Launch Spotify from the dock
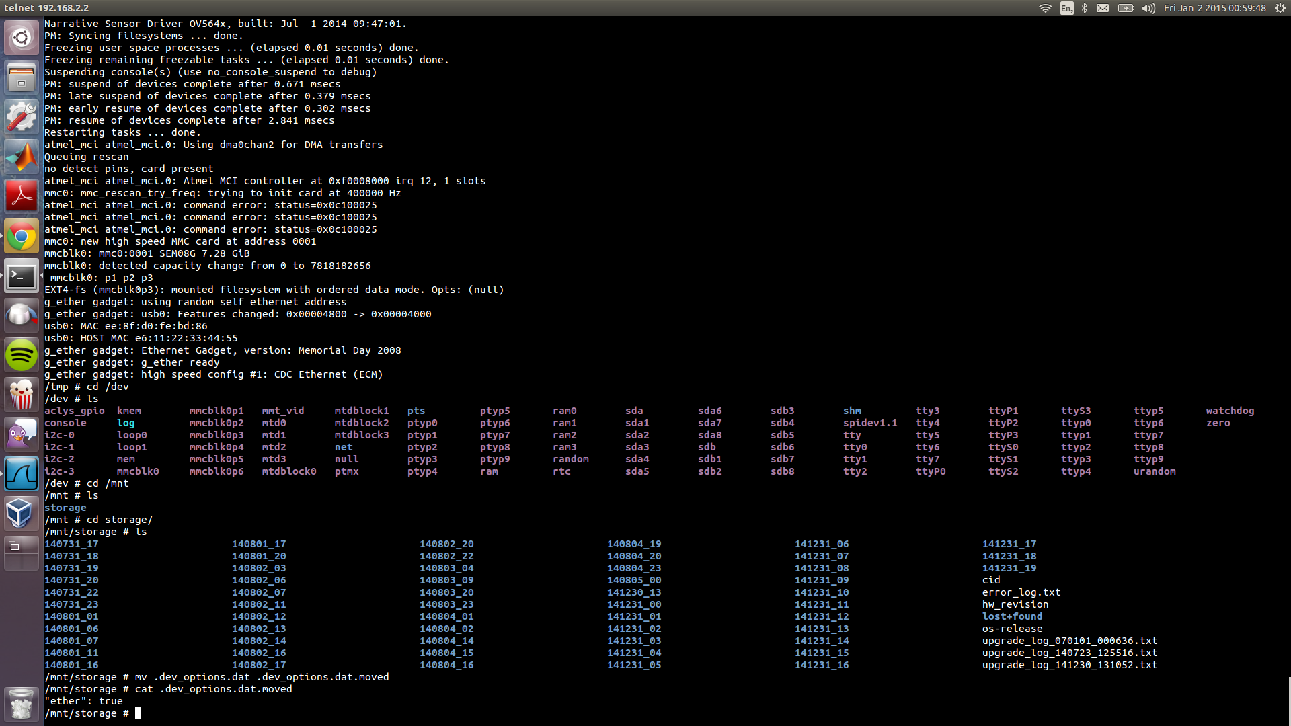The image size is (1291, 726). click(x=22, y=355)
